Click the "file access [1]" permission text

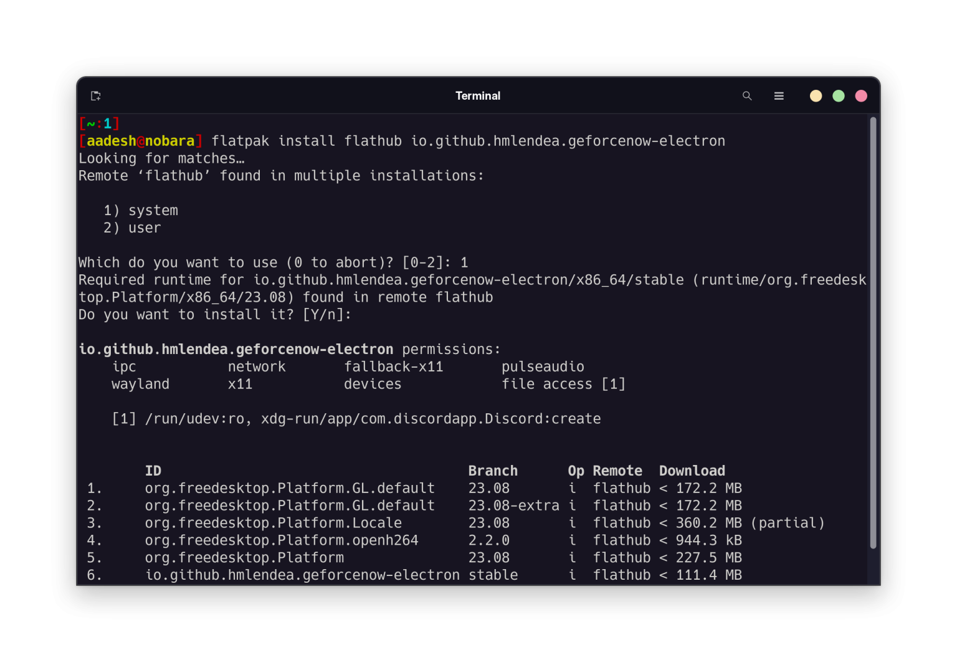[564, 384]
